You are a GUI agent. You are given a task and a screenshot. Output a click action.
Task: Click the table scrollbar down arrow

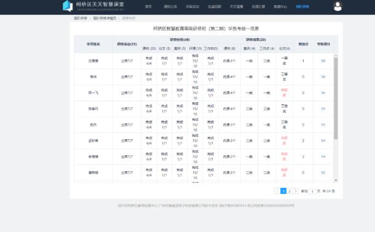[x=336, y=180]
